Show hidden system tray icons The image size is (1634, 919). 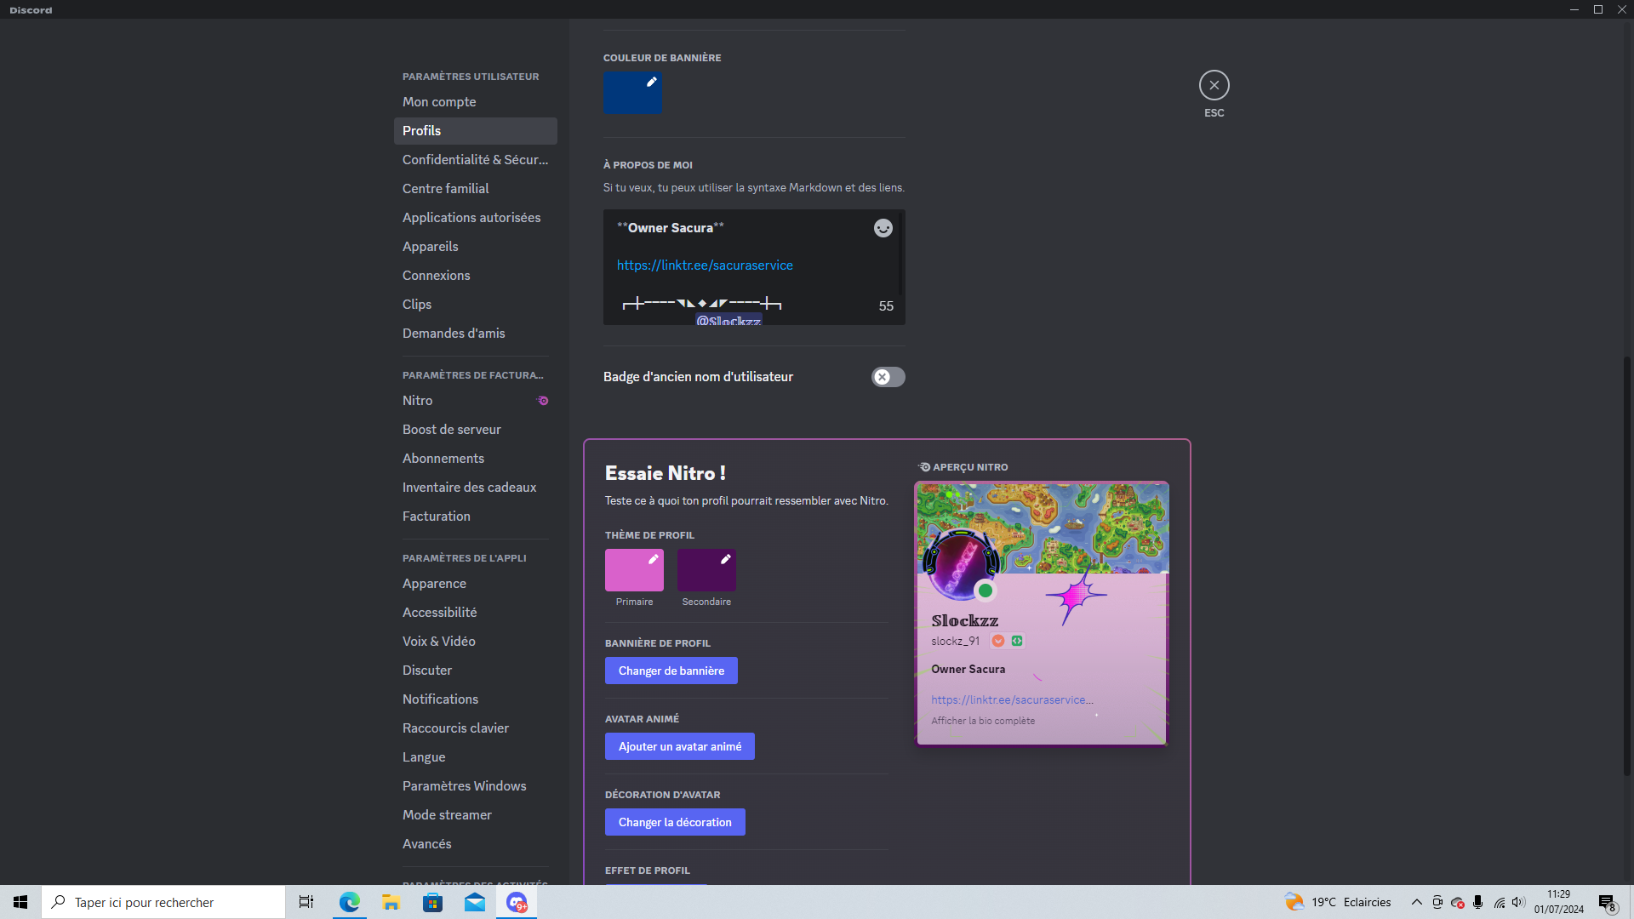point(1416,902)
